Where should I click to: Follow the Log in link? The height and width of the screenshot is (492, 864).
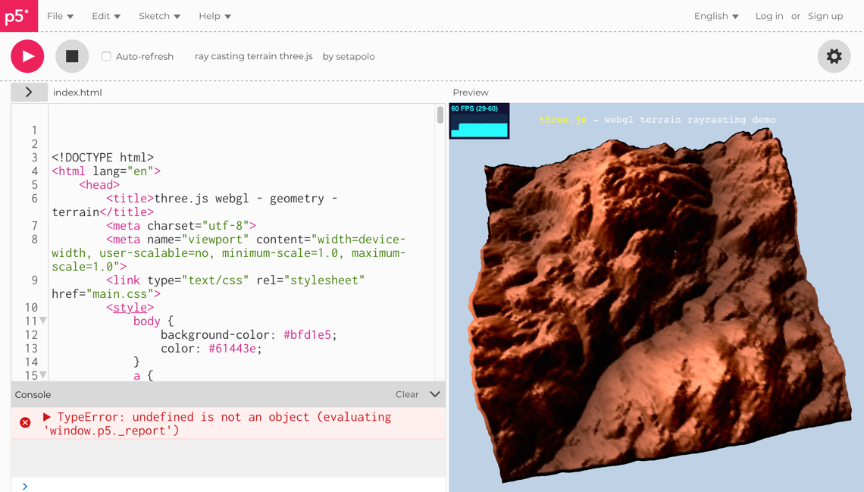pyautogui.click(x=769, y=16)
